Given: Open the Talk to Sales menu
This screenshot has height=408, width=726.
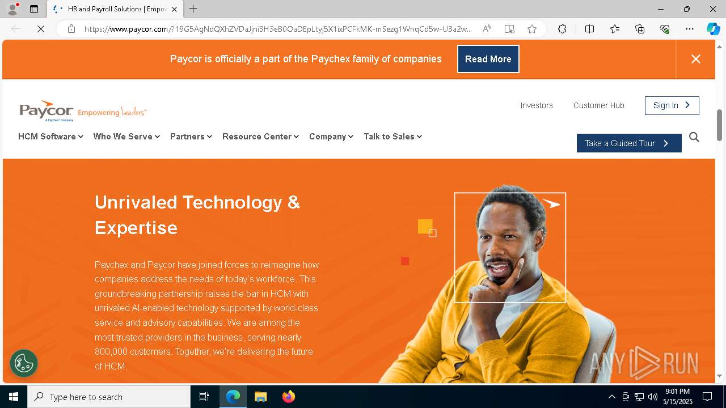Looking at the screenshot, I should [x=392, y=137].
